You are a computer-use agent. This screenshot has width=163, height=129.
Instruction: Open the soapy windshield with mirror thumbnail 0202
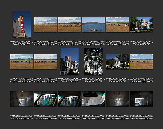coord(94,99)
